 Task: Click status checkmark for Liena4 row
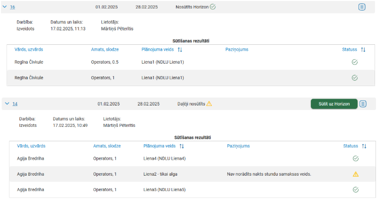pos(356,159)
